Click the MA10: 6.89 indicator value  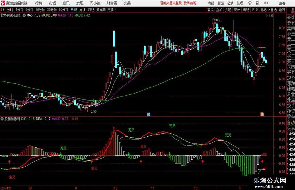[x=49, y=15]
